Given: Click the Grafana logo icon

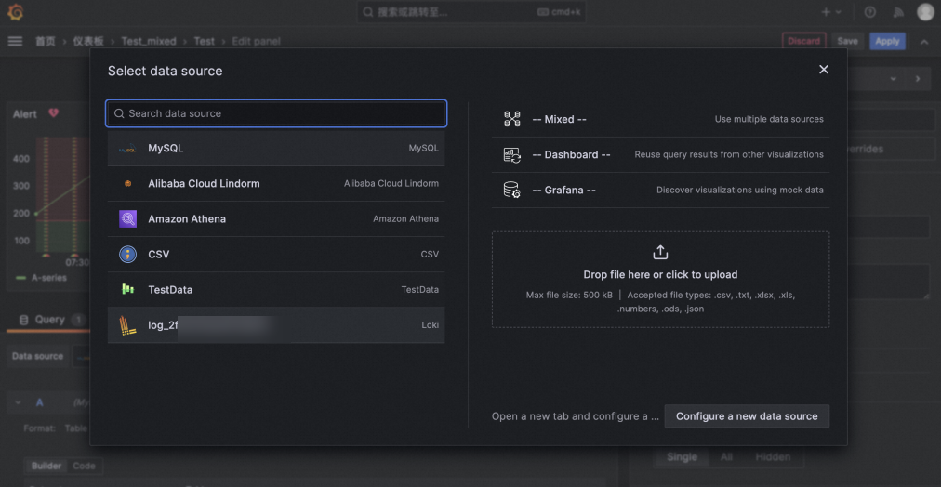Looking at the screenshot, I should [x=15, y=12].
